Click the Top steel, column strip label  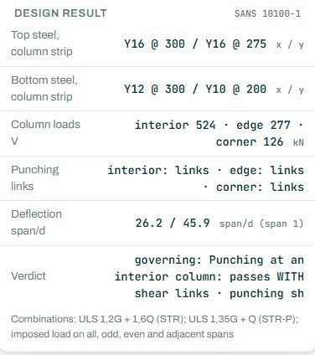[x=42, y=44]
